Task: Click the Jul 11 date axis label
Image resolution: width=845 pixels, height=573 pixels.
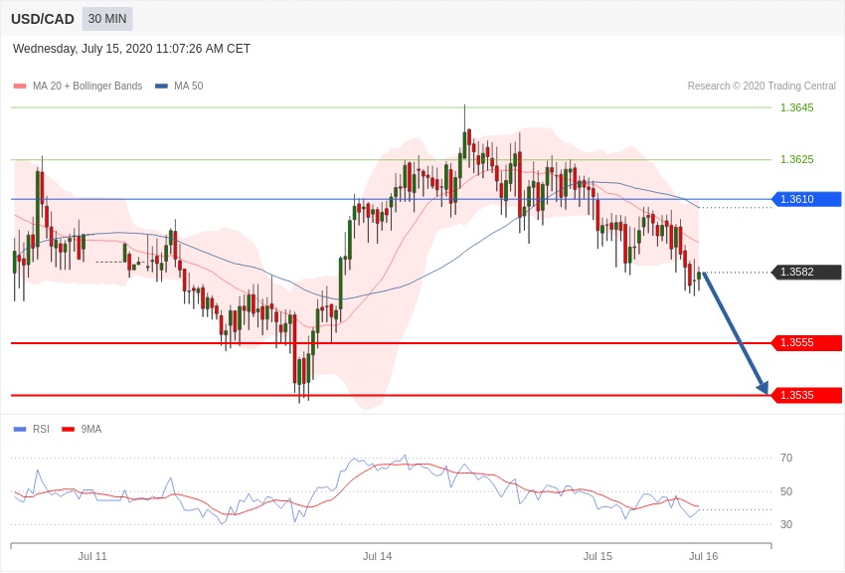Action: click(x=92, y=556)
